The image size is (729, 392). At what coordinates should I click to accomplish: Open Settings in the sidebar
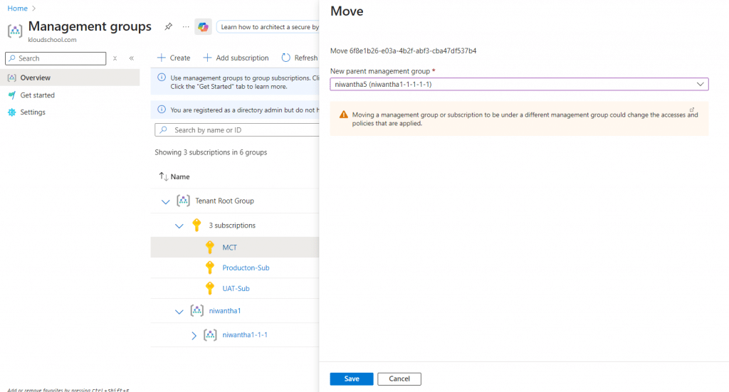(x=33, y=112)
